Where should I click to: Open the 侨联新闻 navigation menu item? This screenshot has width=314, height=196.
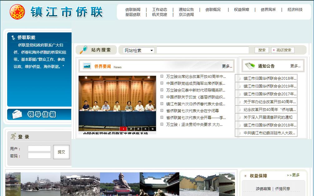click(133, 10)
